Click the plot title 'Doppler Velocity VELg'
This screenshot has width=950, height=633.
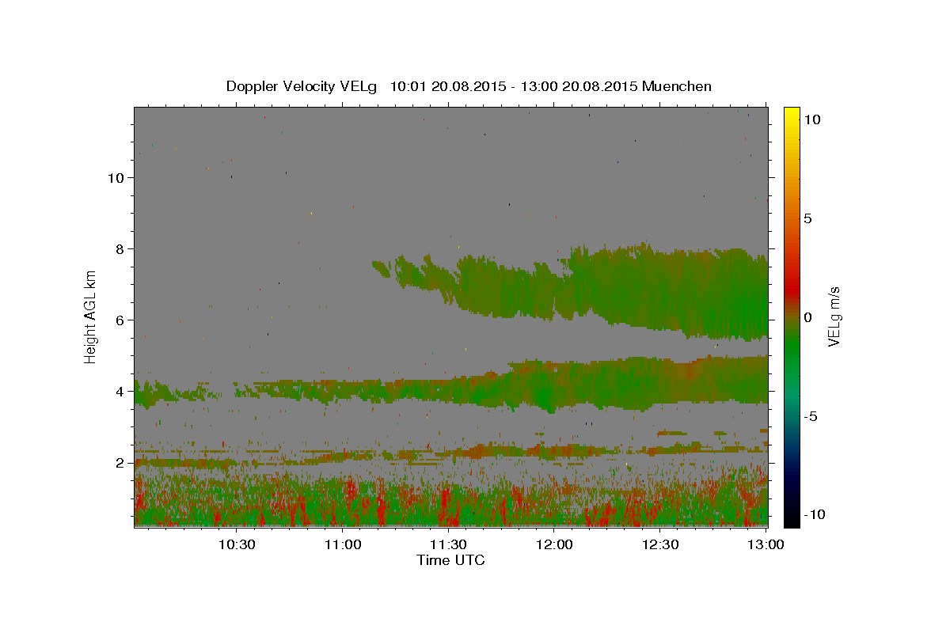point(302,86)
